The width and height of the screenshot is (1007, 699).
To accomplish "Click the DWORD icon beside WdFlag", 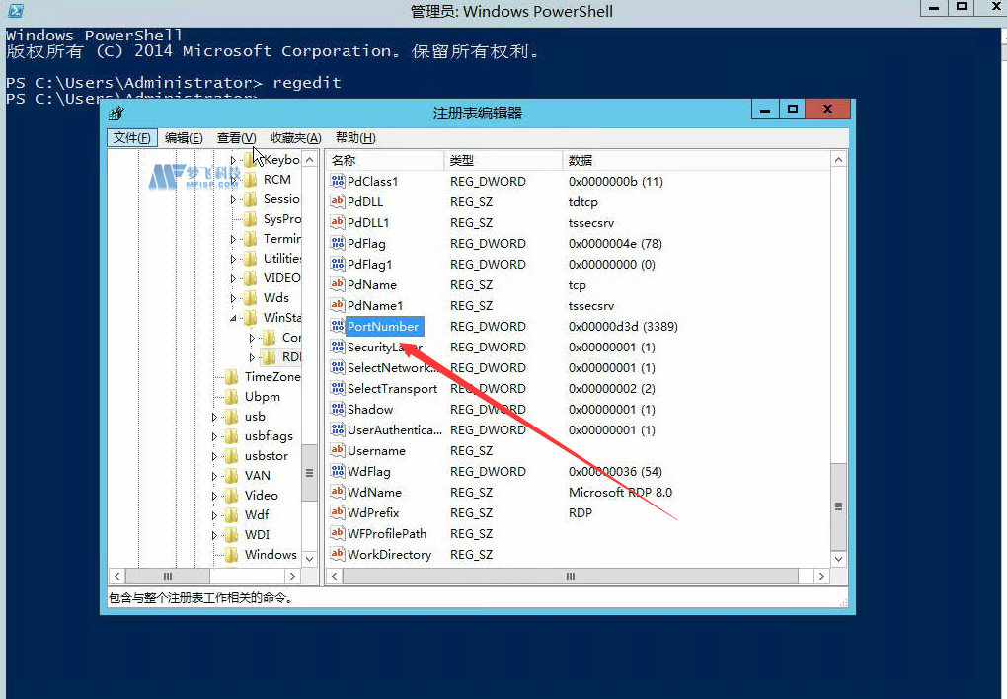I will 337,471.
